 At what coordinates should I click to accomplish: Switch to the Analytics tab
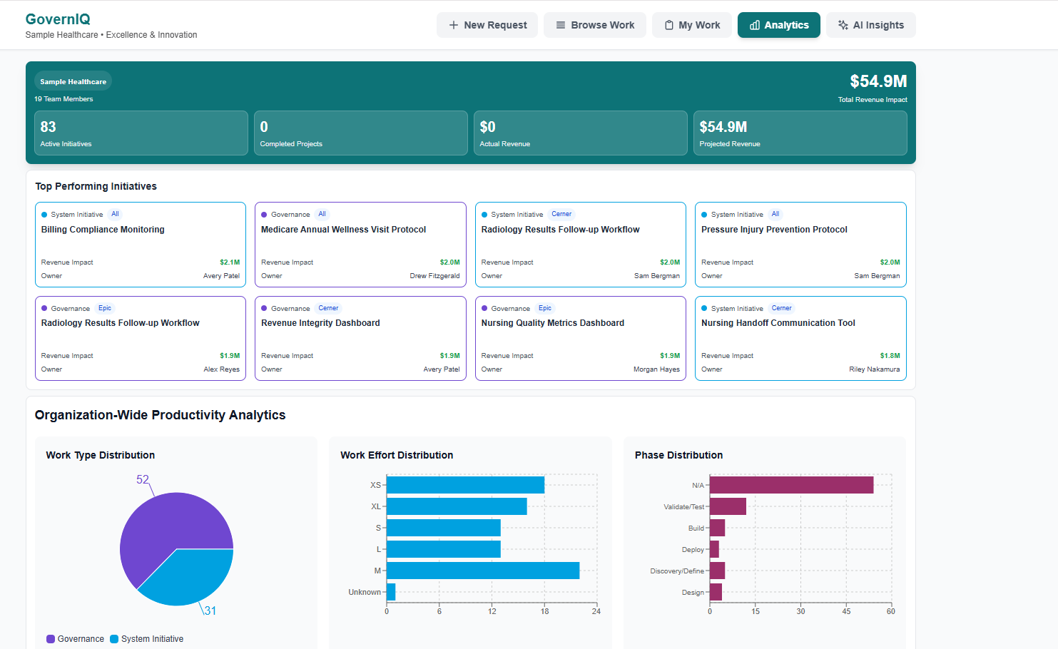click(x=779, y=25)
